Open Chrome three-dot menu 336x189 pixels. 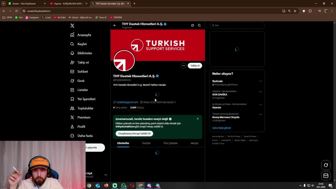coord(332,11)
